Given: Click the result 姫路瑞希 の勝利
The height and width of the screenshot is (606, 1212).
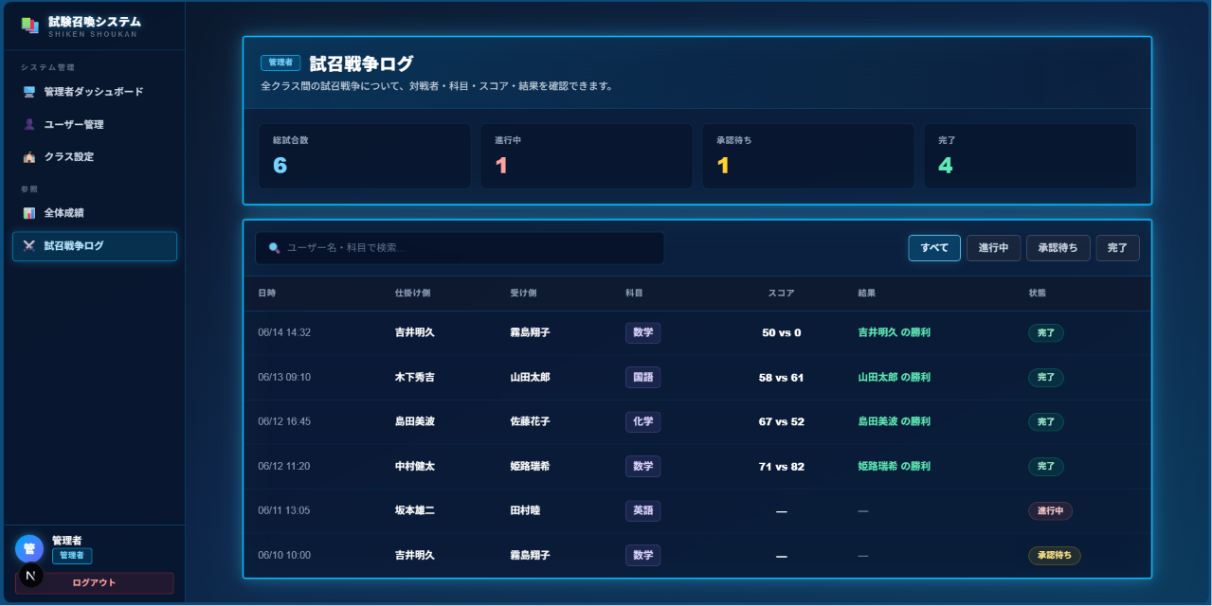Looking at the screenshot, I should coord(894,466).
